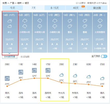Click the 大雨转暴雨 description text
Viewport: 110px width, 104px height.
tap(100, 32)
